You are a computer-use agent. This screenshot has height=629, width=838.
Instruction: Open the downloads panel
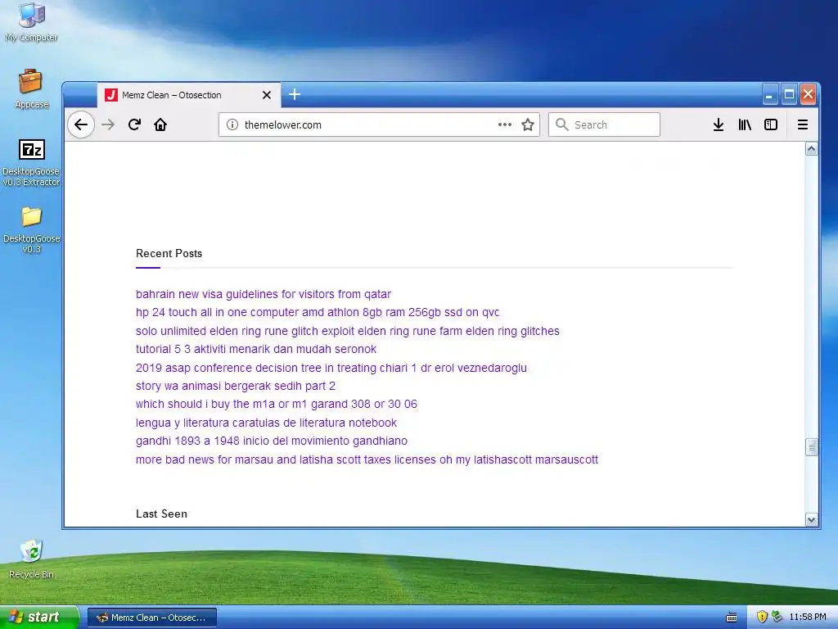click(719, 124)
